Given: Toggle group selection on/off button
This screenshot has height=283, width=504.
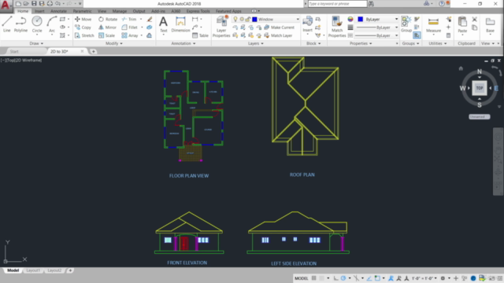Looking at the screenshot, I should 417,35.
